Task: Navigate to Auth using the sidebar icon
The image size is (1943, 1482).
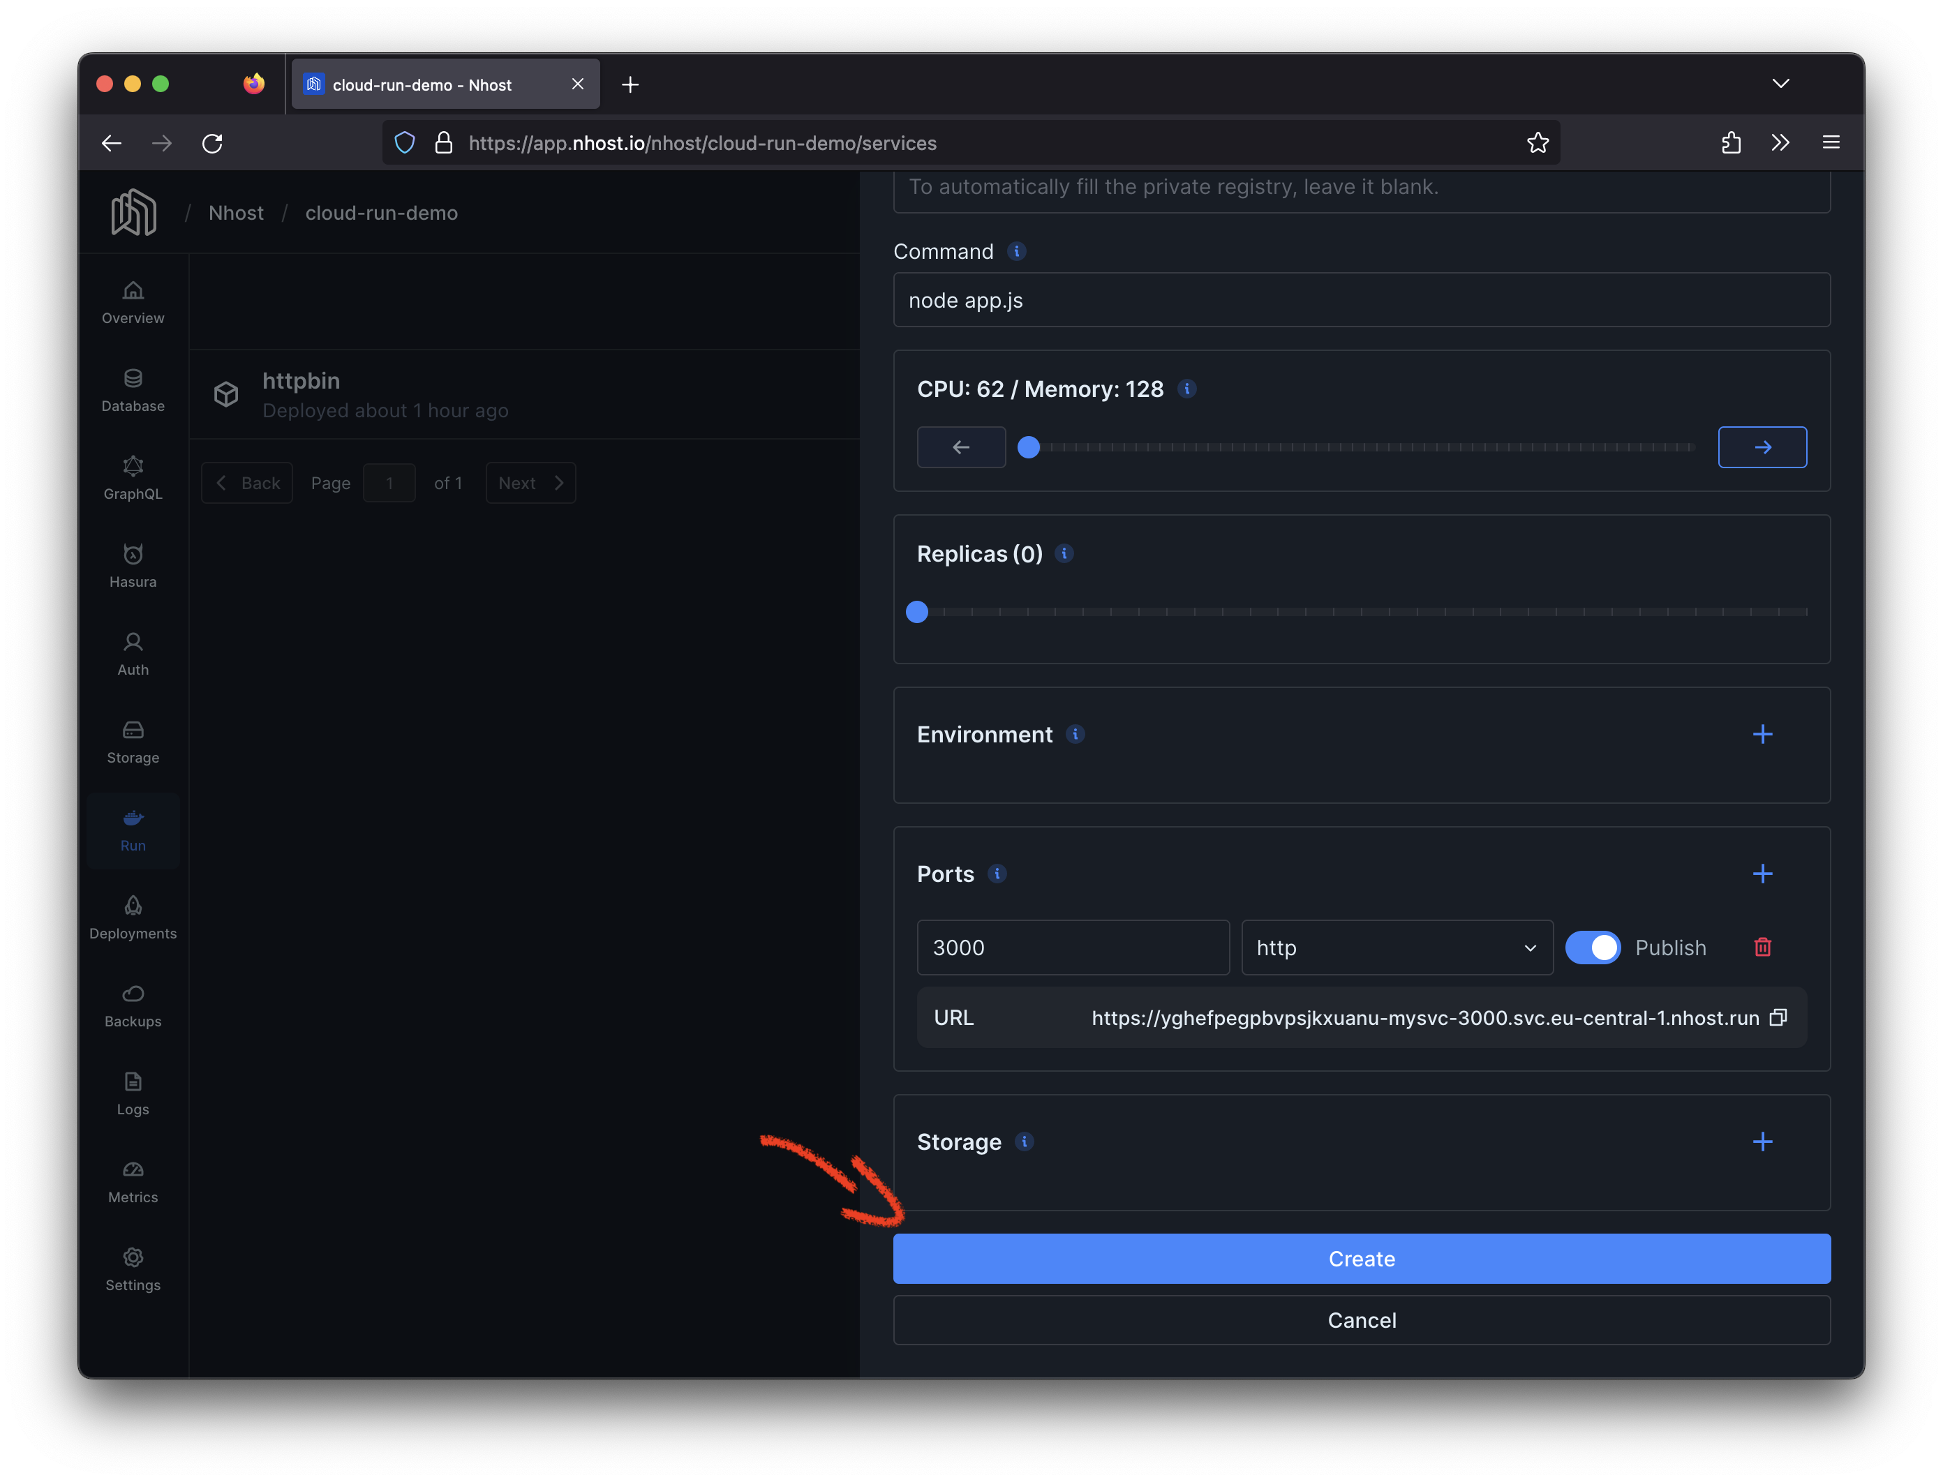Action: pos(133,654)
